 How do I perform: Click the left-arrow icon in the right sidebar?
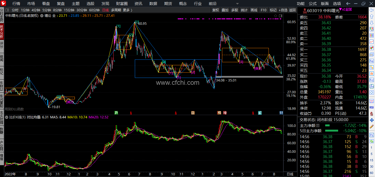[371, 10]
